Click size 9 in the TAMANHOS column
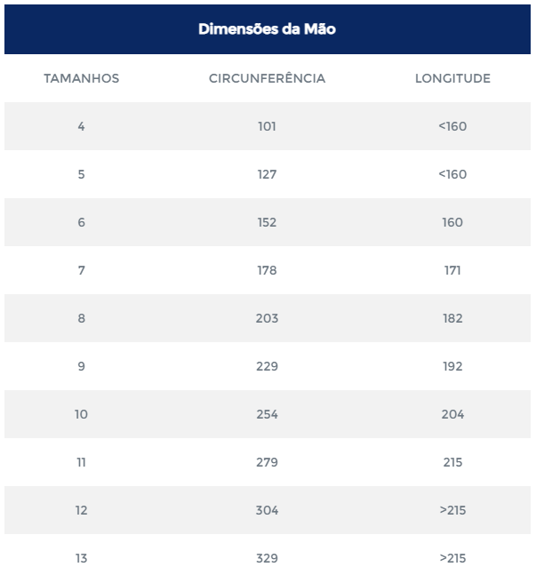The image size is (536, 583). coord(81,366)
